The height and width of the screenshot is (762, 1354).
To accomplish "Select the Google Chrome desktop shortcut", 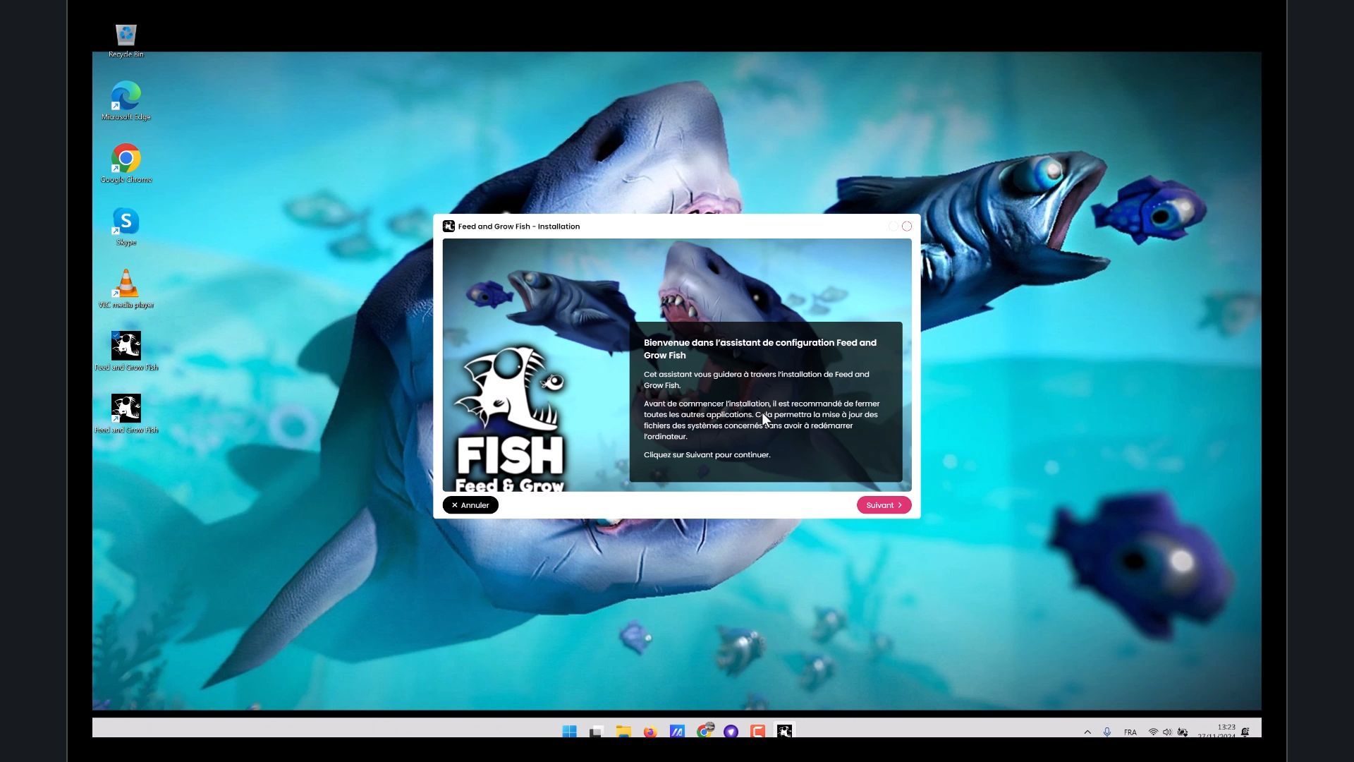I will coord(126,164).
